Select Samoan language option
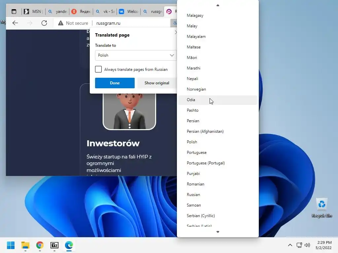The image size is (338, 253). (218, 205)
